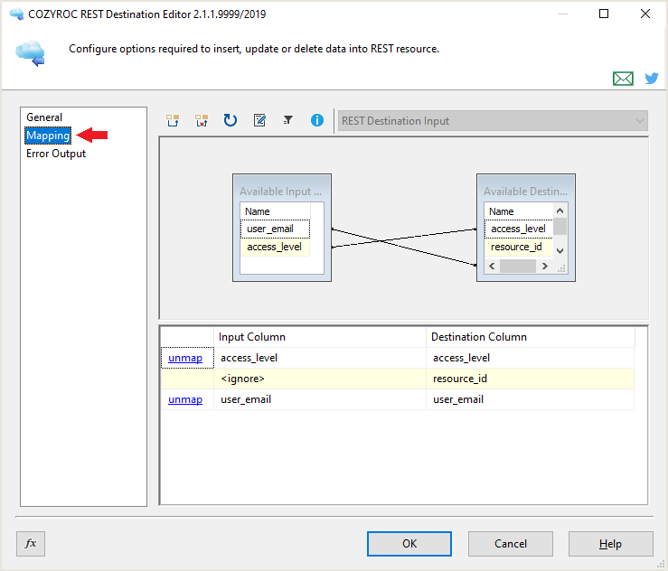Click the Twitter bird icon
This screenshot has width=668, height=571.
[652, 79]
